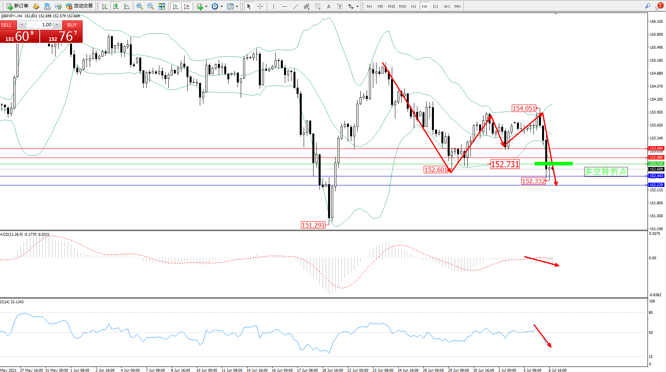This screenshot has width=666, height=372.
Task: Select the Fibonacci retracement tool
Action: tap(318, 6)
